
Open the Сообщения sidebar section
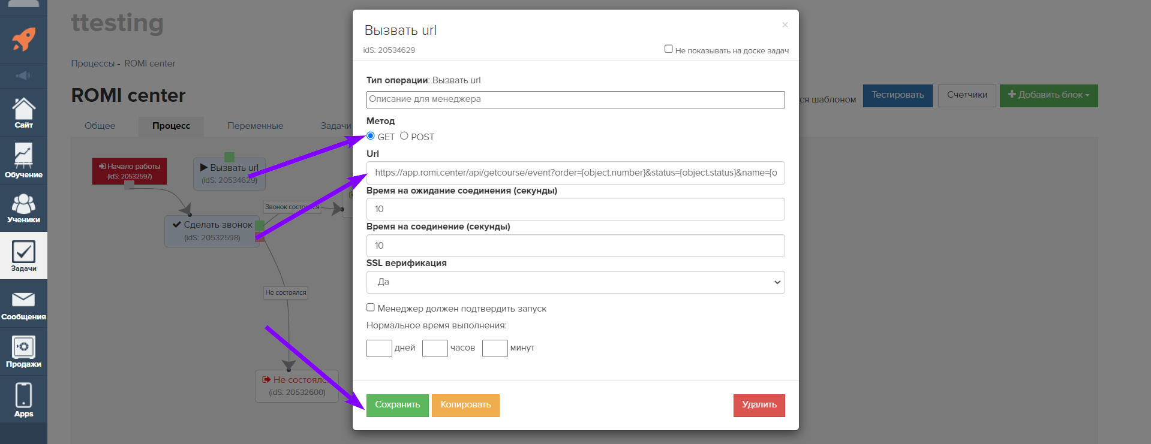[x=23, y=304]
